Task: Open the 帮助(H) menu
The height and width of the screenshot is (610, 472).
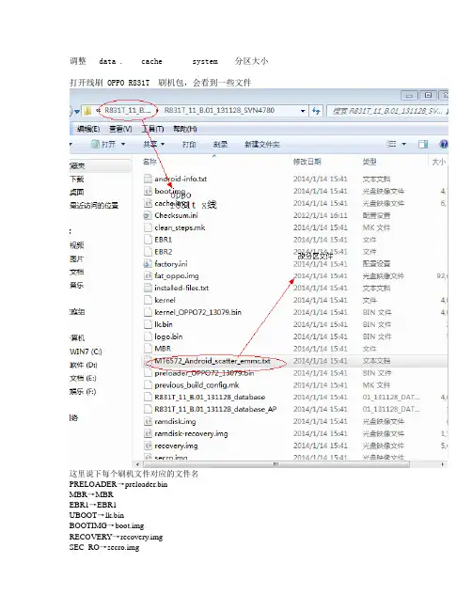Action: pos(185,129)
